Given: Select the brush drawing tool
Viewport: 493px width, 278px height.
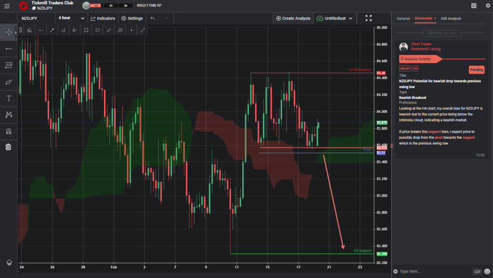Looking at the screenshot, I should [x=8, y=82].
